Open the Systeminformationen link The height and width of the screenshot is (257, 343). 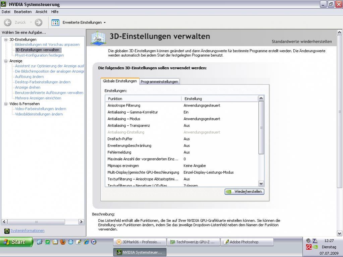pyautogui.click(x=27, y=231)
